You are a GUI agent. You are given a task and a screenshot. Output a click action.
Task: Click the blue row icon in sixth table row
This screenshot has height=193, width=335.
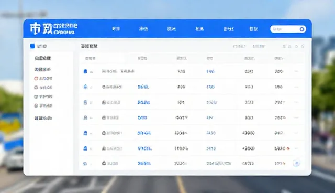click(85, 148)
